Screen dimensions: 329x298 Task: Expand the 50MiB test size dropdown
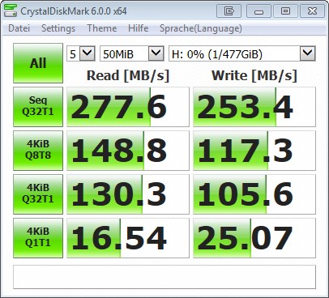132,53
